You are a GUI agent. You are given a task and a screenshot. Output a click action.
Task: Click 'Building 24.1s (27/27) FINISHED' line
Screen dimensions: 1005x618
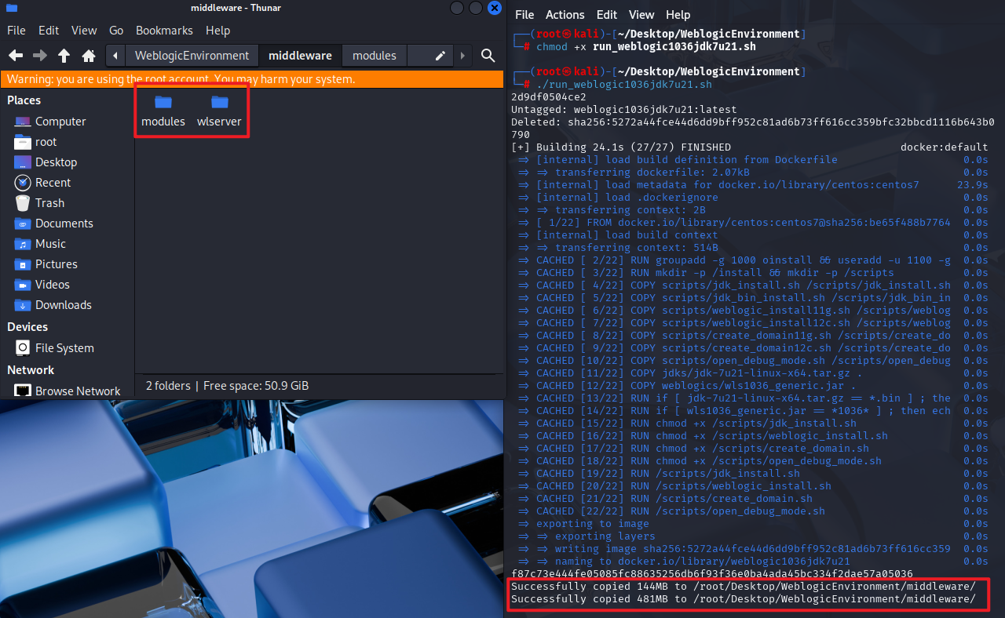pyautogui.click(x=621, y=147)
